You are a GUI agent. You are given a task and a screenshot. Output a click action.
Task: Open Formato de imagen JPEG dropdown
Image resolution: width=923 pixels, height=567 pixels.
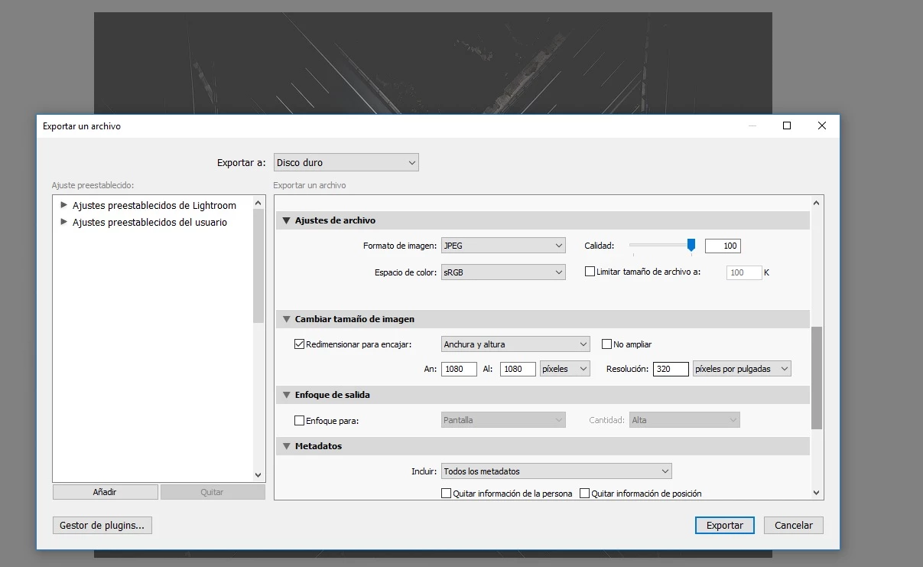503,246
